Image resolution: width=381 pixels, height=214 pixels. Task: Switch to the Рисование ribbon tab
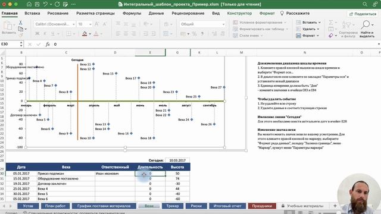tap(58, 13)
